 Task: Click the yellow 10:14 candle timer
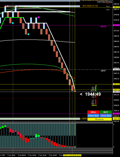click(94, 105)
